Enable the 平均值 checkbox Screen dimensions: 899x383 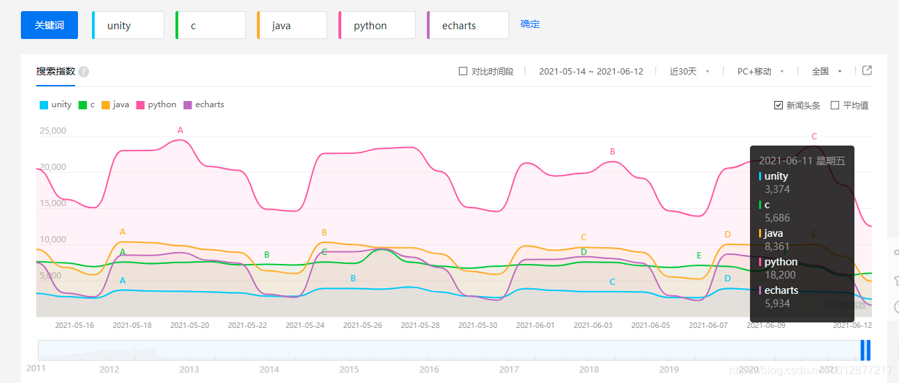coord(835,105)
